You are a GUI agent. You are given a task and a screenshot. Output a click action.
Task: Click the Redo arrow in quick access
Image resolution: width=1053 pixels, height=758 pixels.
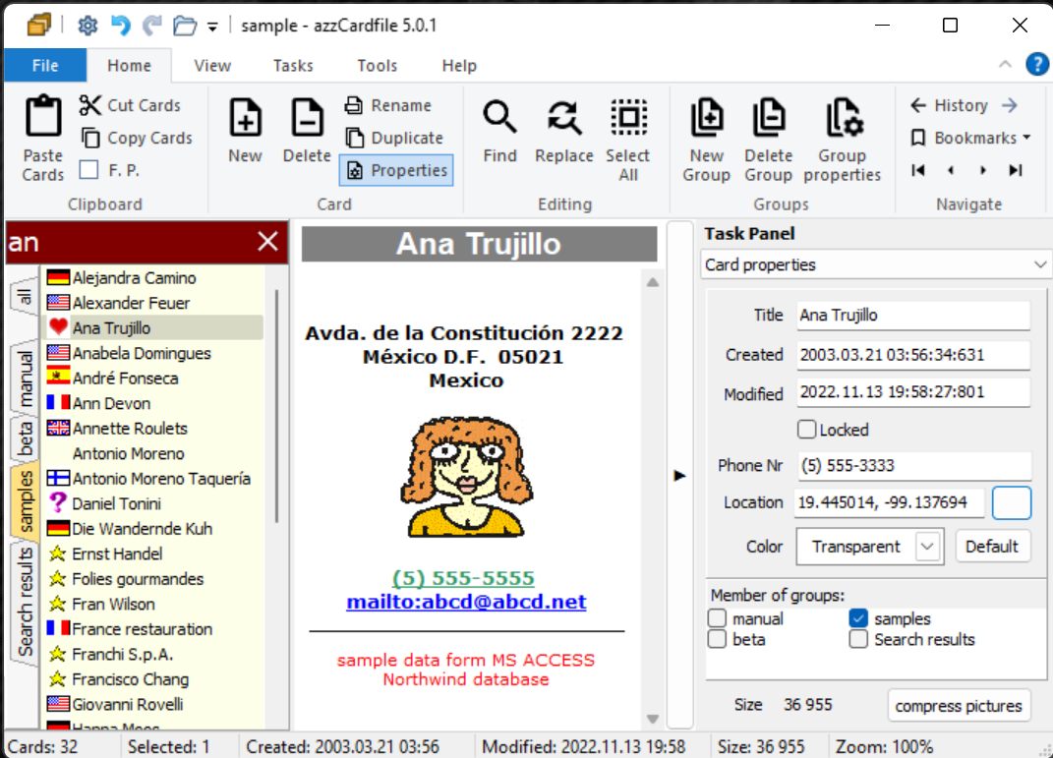click(152, 26)
